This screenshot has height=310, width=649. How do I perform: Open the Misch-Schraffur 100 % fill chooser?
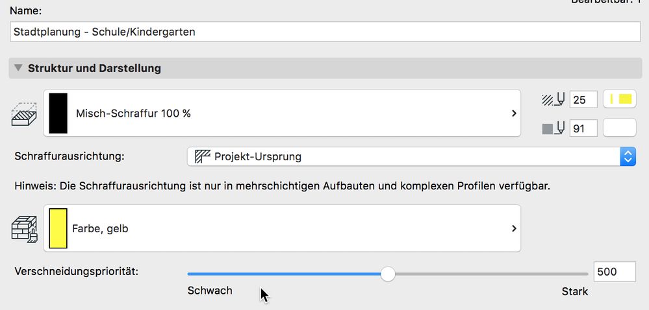click(x=282, y=113)
